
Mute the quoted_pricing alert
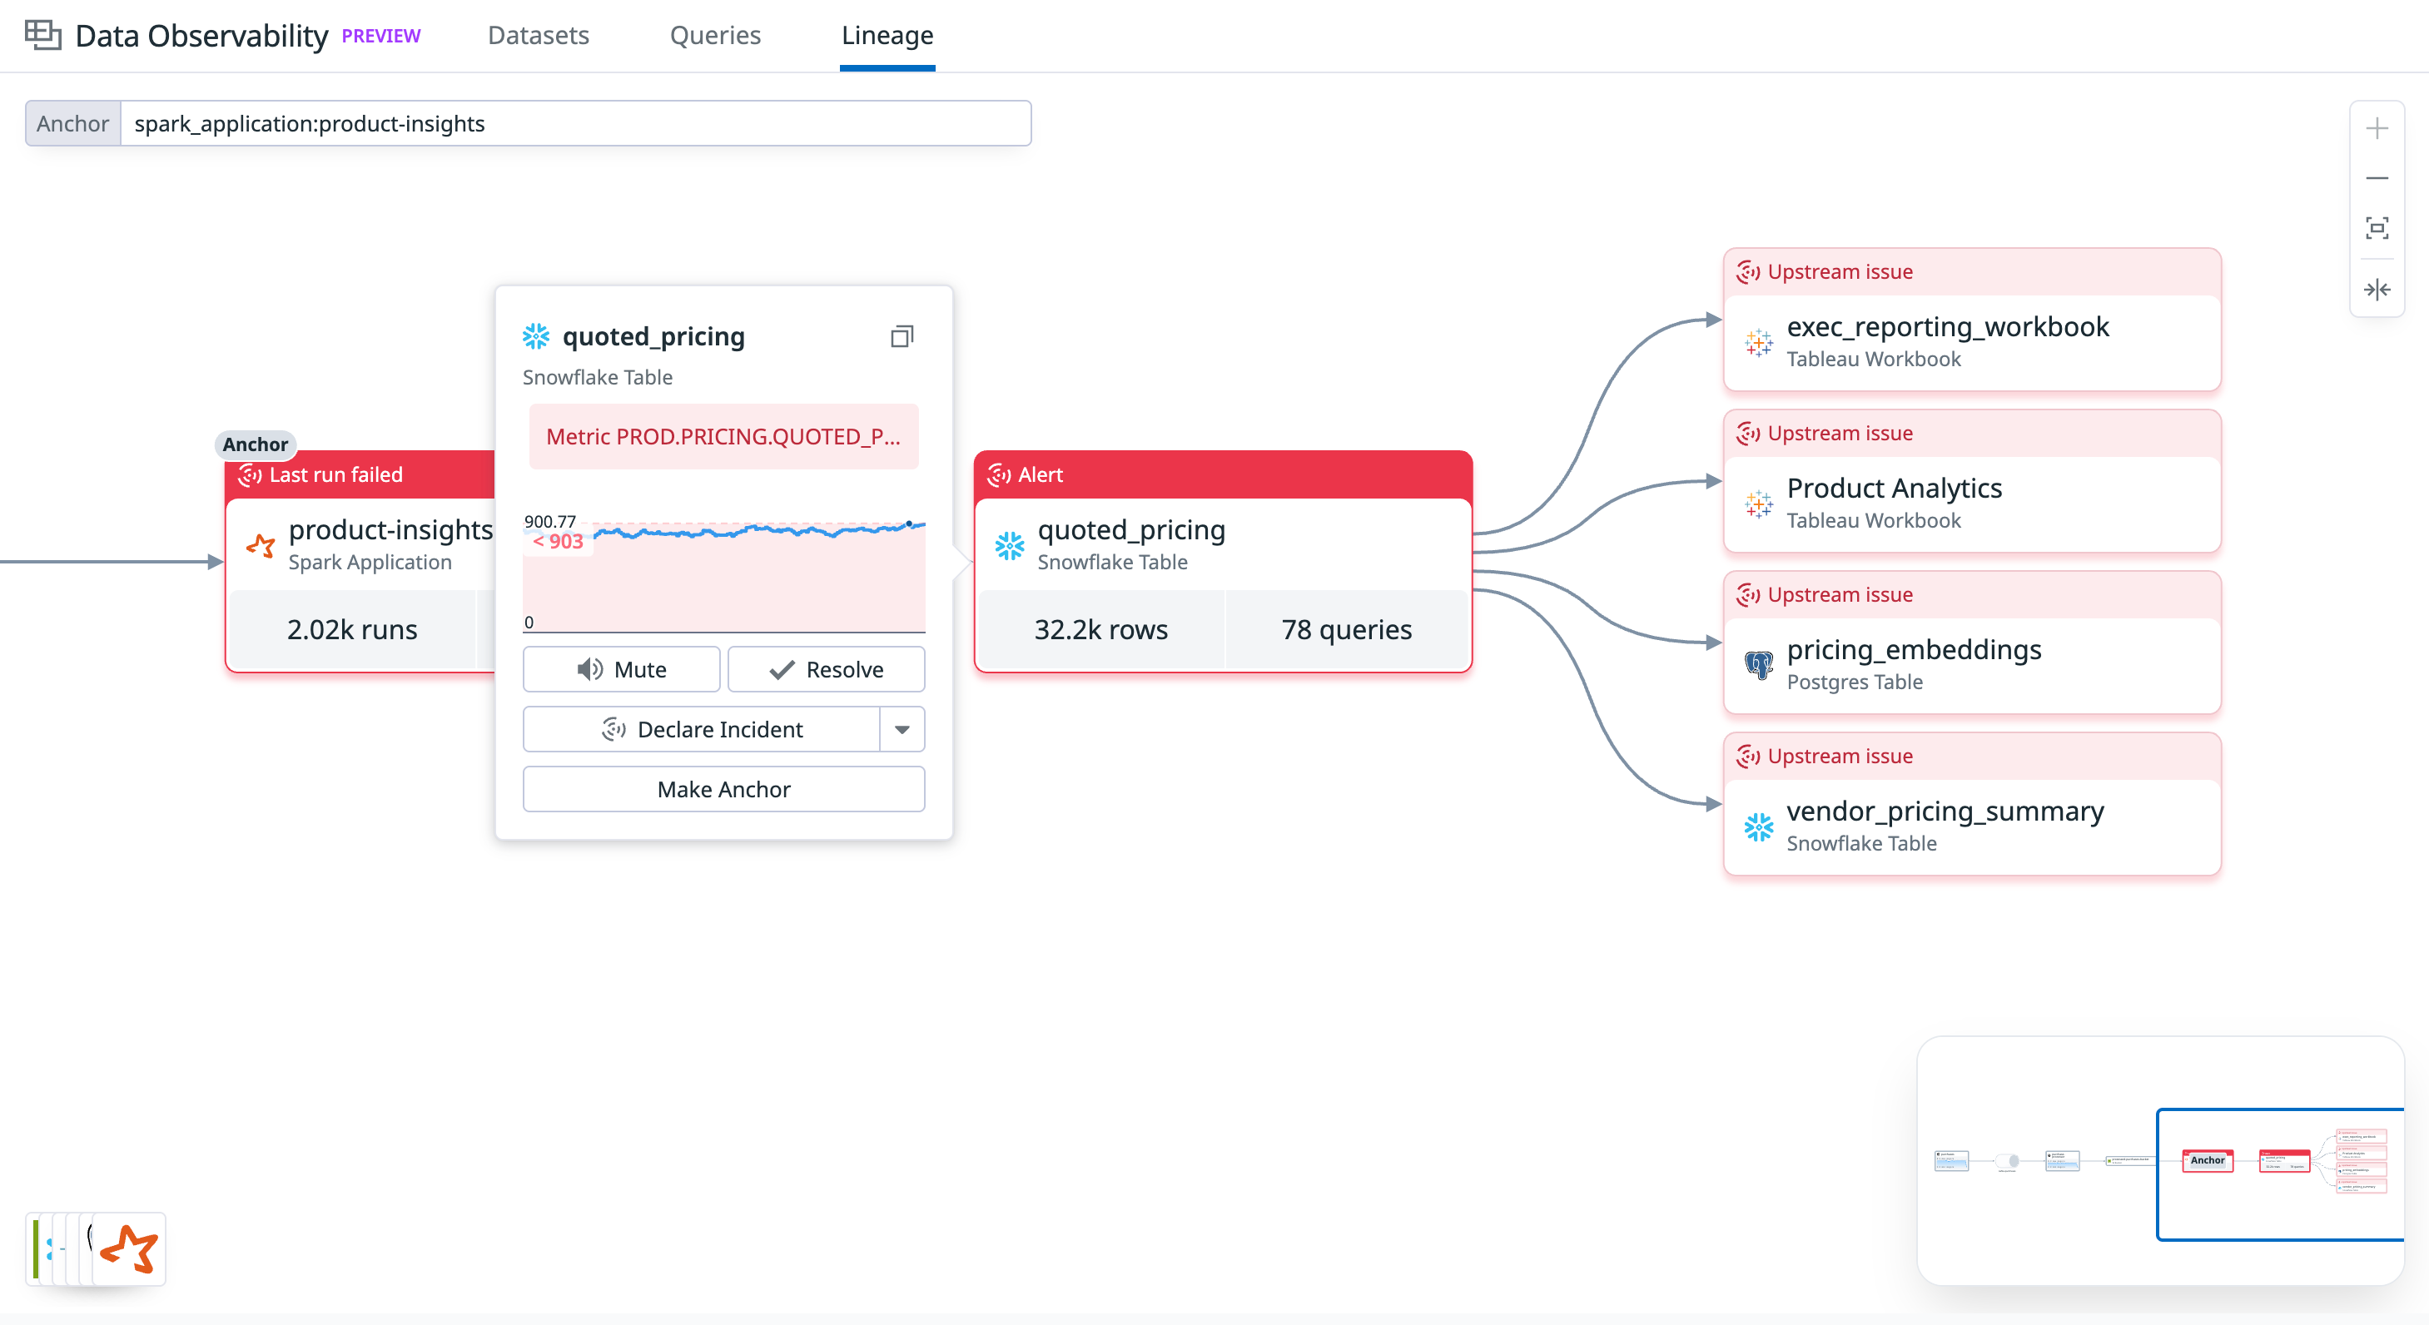tap(621, 669)
